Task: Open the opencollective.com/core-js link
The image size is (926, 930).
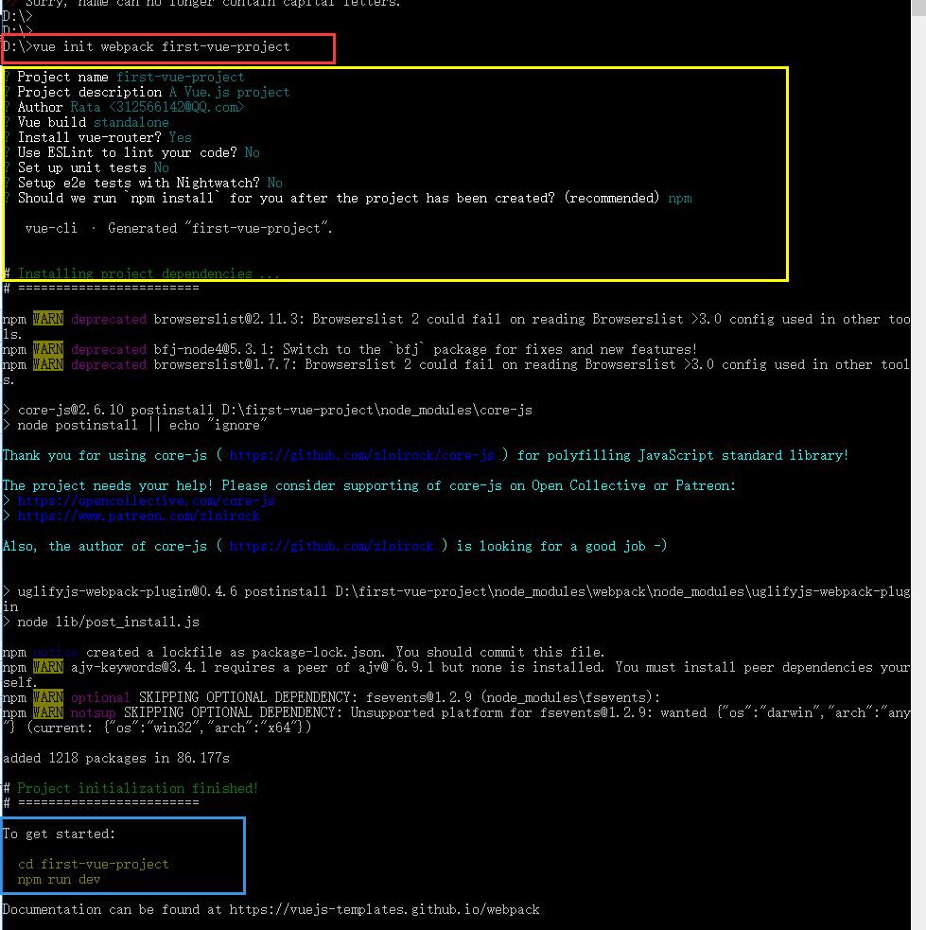Action: pos(146,500)
